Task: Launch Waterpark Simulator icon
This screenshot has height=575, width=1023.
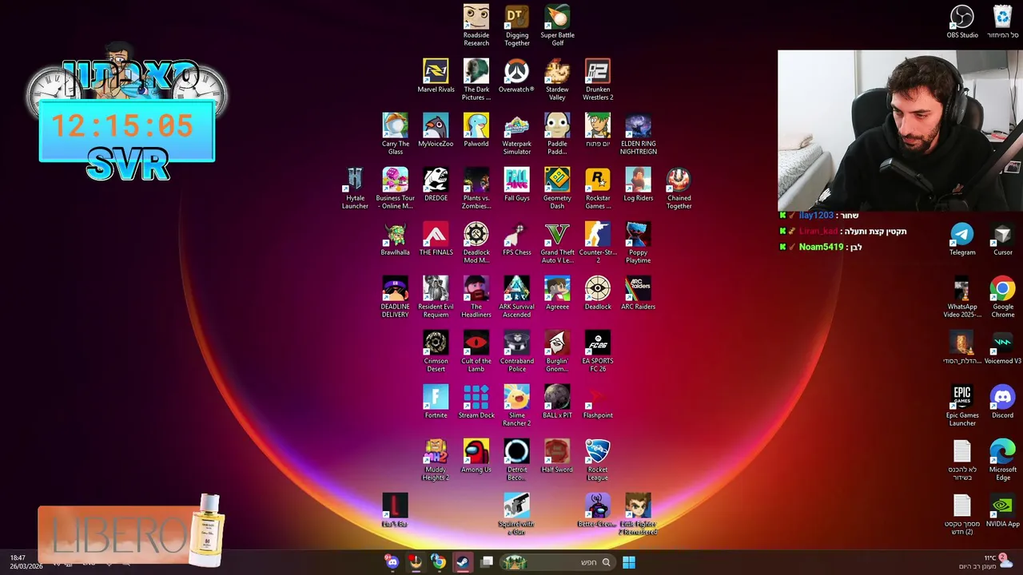Action: 517,134
